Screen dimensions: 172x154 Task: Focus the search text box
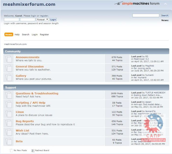pos(146,15)
